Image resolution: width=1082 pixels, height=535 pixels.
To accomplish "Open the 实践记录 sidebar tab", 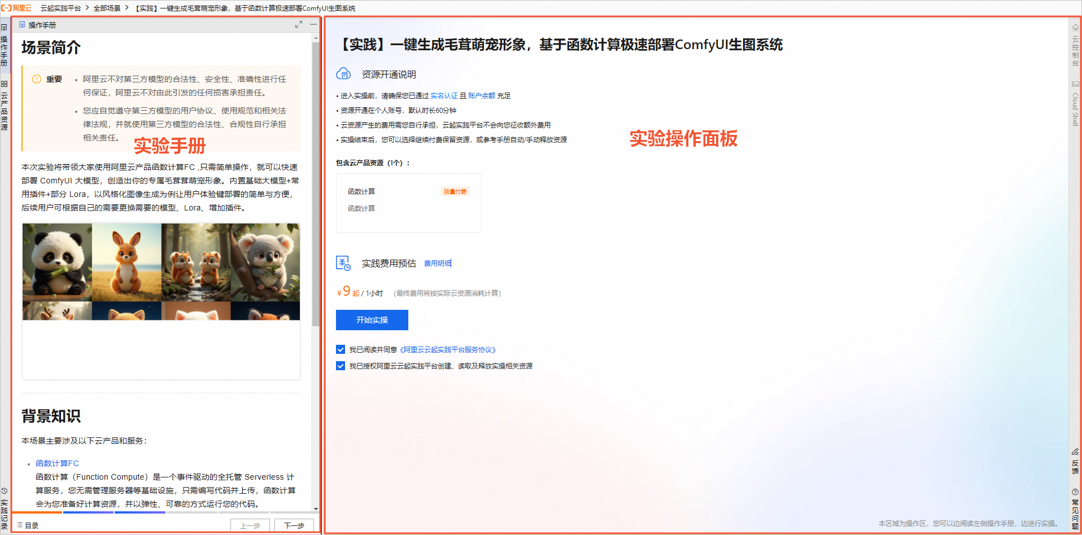I will 4,508.
